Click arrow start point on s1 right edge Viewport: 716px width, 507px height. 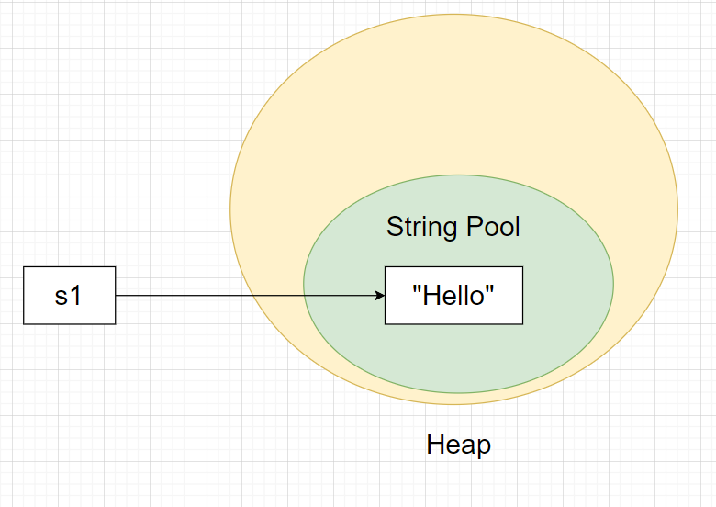[117, 296]
